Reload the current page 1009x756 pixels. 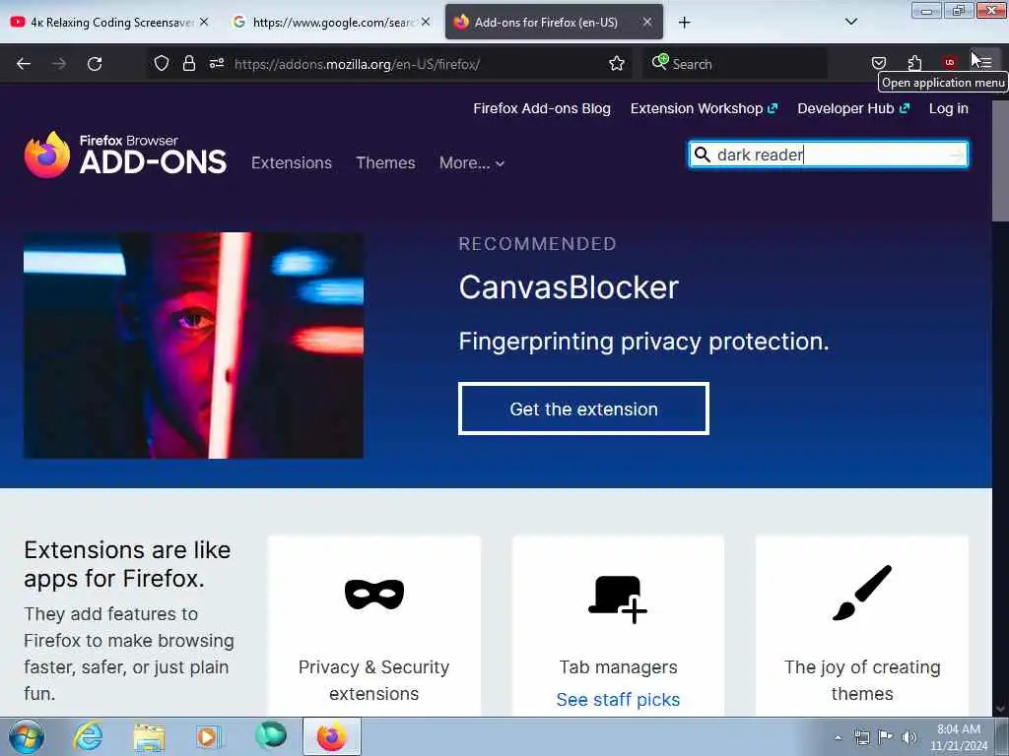pos(95,64)
